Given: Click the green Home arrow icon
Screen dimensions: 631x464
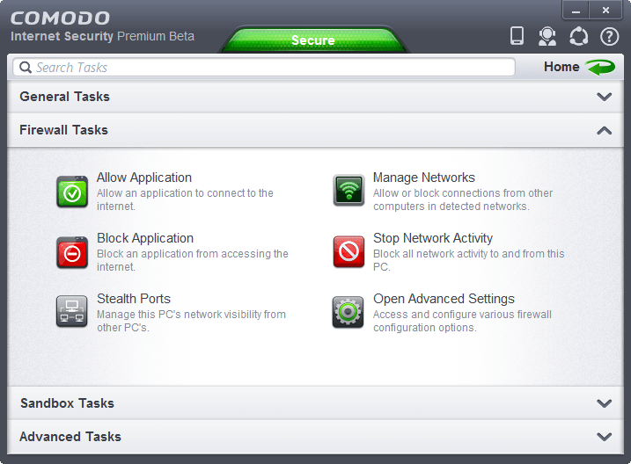Looking at the screenshot, I should click(x=600, y=67).
